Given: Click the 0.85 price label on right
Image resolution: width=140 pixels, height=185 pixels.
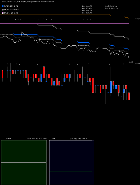Looking at the screenshot, I should [131, 62].
